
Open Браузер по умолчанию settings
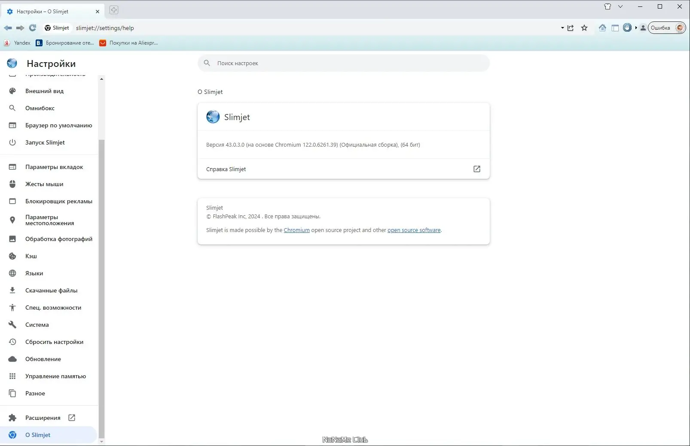click(x=49, y=125)
